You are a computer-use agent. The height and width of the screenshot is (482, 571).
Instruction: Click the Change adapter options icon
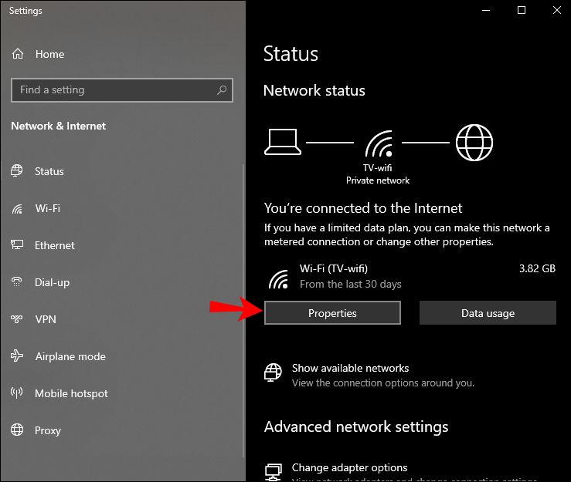[x=273, y=472]
